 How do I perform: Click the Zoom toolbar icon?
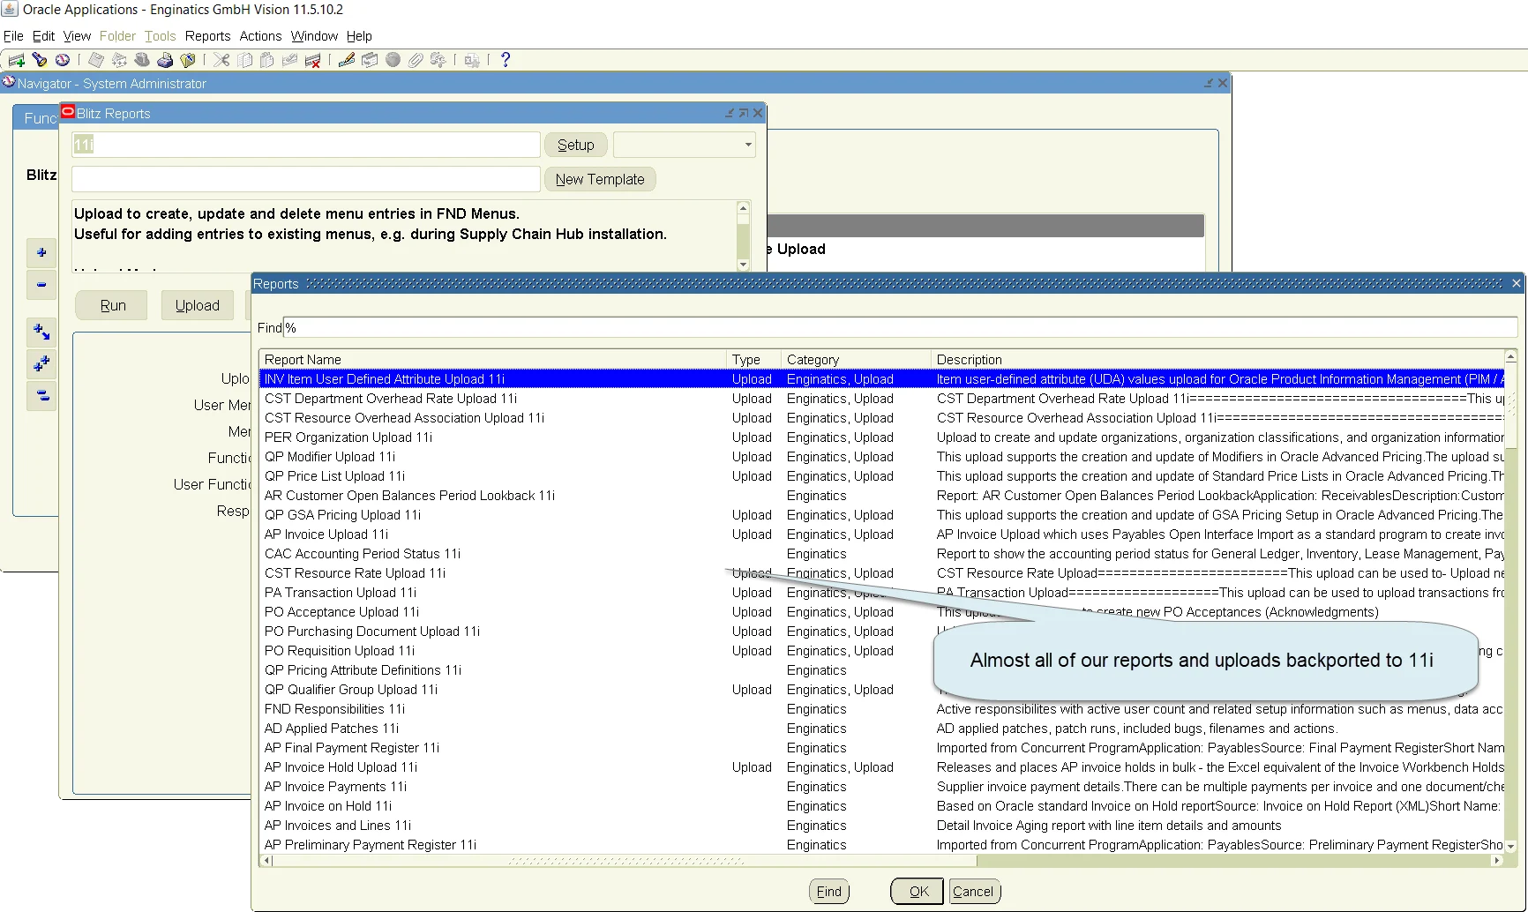pos(370,60)
